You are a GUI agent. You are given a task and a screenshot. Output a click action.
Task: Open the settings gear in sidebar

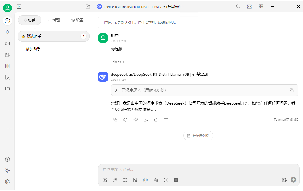point(7,182)
